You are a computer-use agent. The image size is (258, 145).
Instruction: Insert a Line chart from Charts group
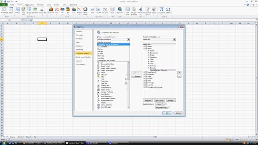[x=57, y=11]
